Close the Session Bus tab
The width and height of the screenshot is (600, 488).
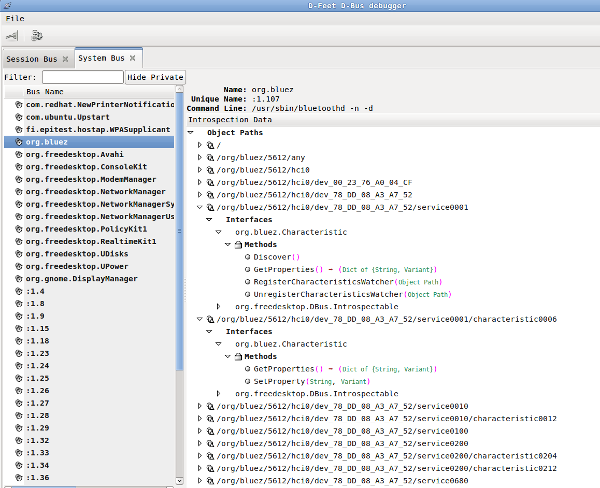(65, 59)
